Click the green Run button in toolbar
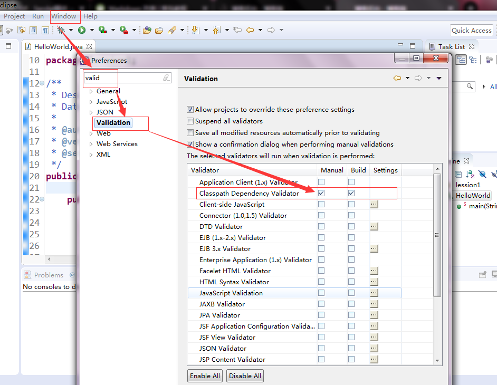This screenshot has width=497, height=385. click(82, 30)
